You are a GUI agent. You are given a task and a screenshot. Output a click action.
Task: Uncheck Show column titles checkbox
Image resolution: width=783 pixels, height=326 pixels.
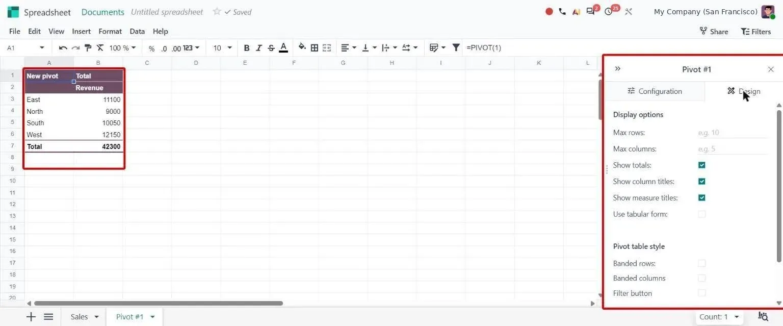[x=702, y=182]
